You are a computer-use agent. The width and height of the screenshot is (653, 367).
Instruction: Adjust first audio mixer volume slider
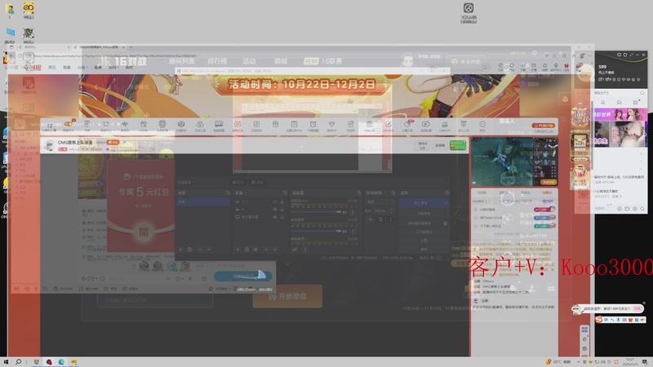click(x=316, y=212)
